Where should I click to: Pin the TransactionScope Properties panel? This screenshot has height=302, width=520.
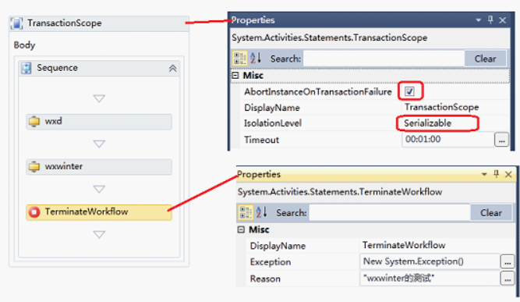point(490,20)
